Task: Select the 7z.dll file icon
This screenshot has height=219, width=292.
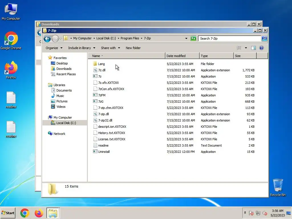Action: pos(95,70)
